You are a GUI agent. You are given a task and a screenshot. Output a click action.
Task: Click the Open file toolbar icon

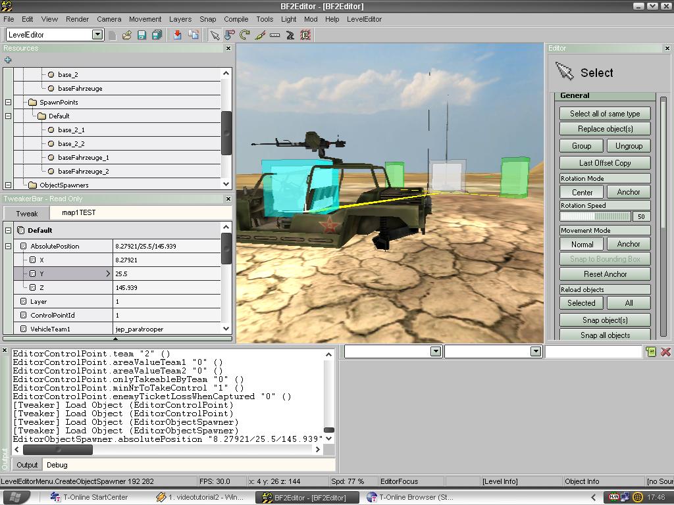click(x=127, y=35)
